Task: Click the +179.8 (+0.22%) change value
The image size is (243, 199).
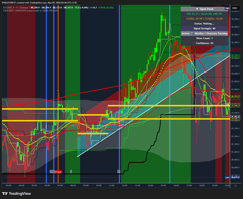Action: click(x=106, y=8)
